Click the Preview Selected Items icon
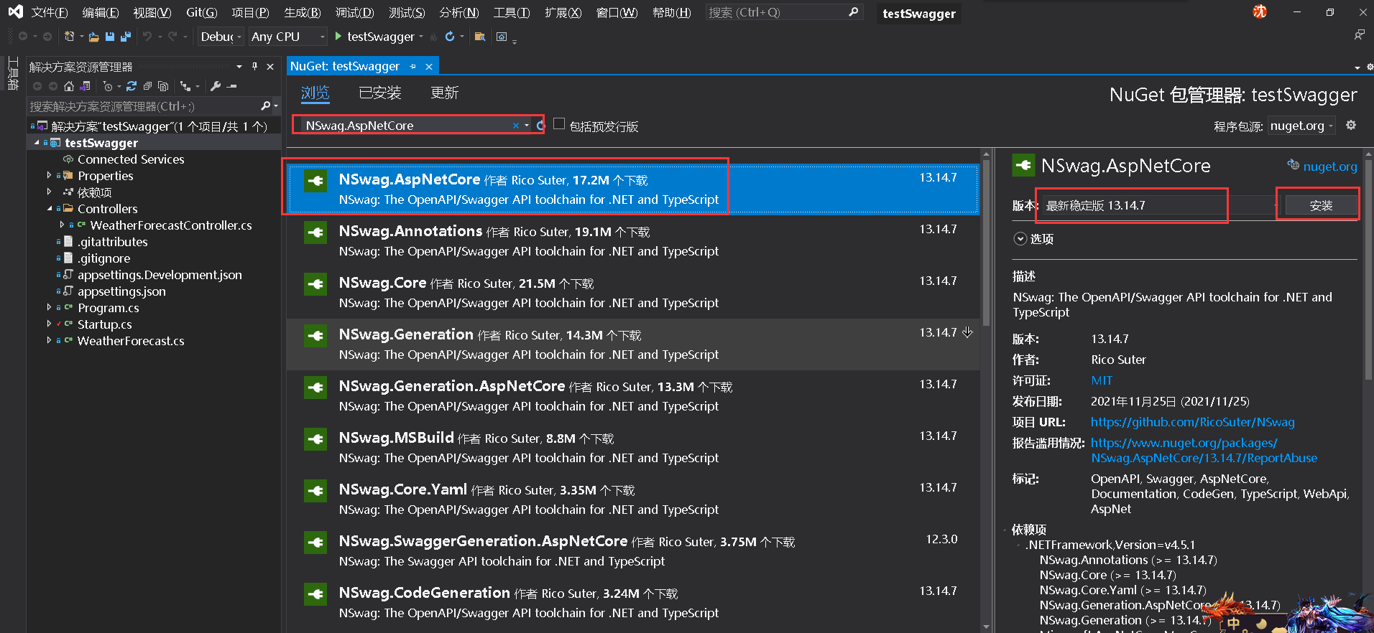 click(231, 86)
